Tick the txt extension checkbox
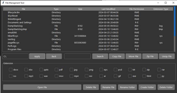The height and width of the screenshot is (93, 177). click(130, 69)
